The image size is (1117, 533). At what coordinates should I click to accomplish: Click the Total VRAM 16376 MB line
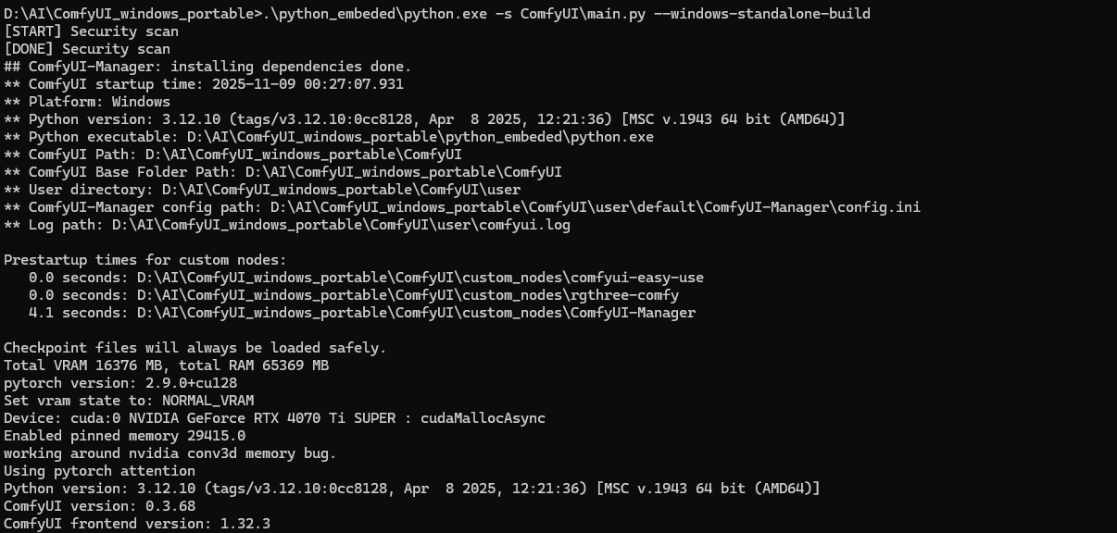pos(167,366)
